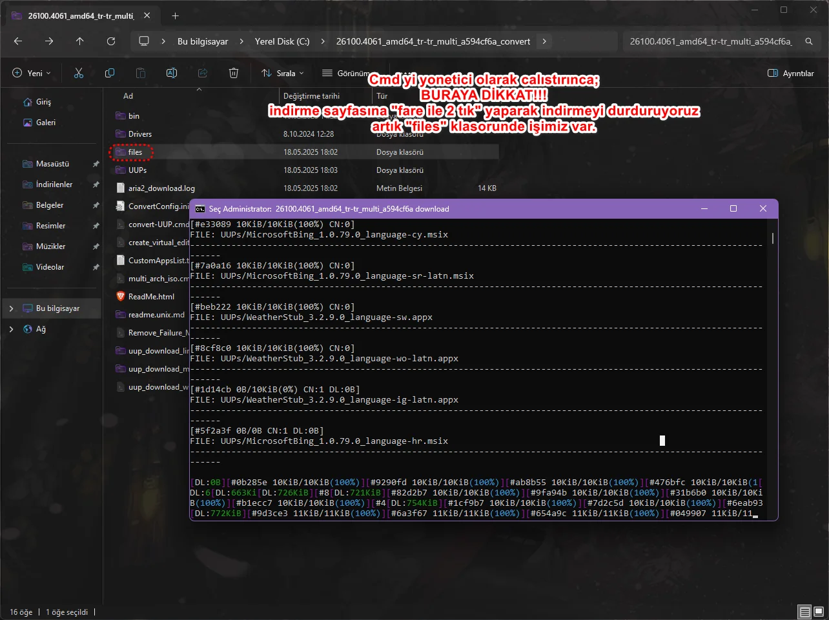
Task: Open the Sırala sort dropdown
Action: 282,73
